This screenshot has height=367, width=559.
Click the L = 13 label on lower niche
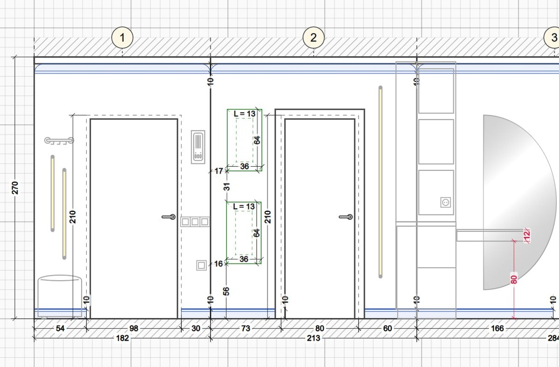pos(244,206)
